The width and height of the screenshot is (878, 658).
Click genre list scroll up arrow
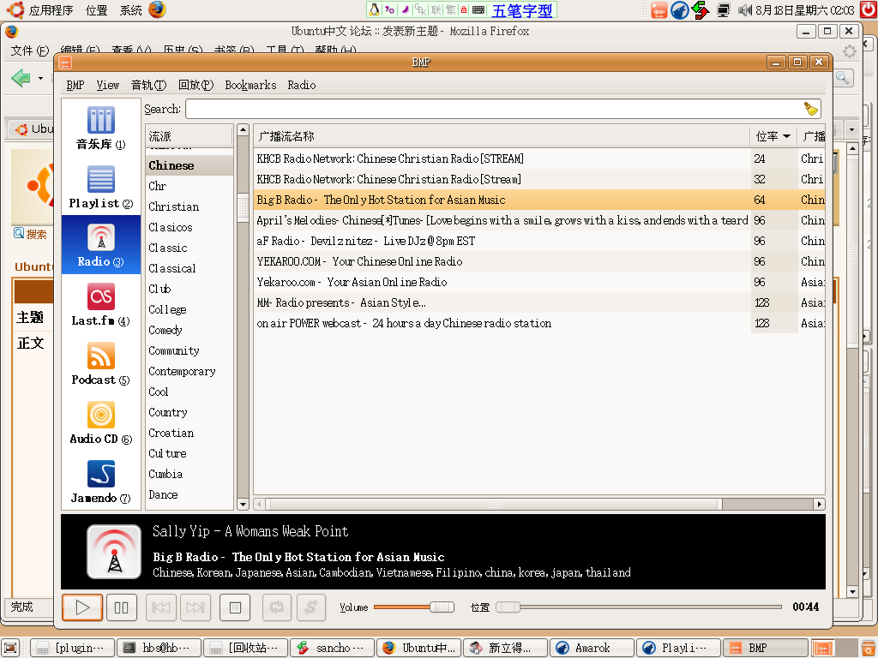click(x=243, y=130)
